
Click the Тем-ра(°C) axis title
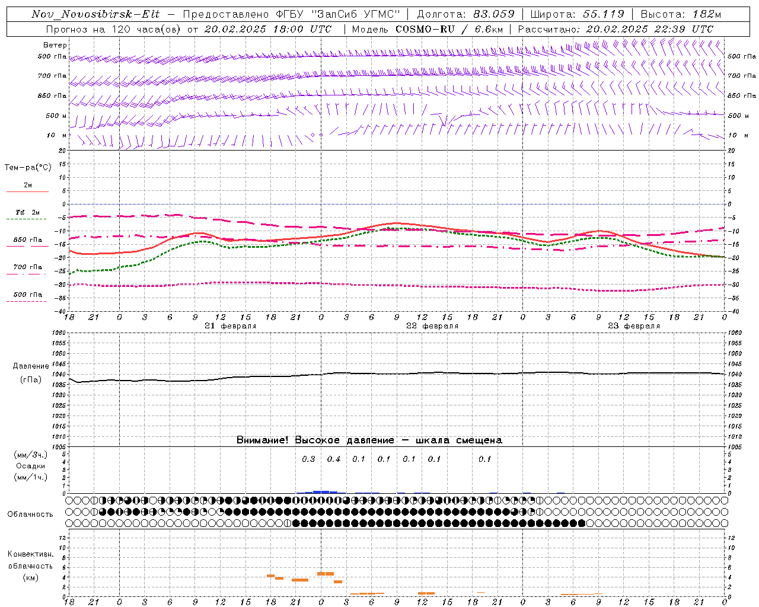click(x=28, y=168)
